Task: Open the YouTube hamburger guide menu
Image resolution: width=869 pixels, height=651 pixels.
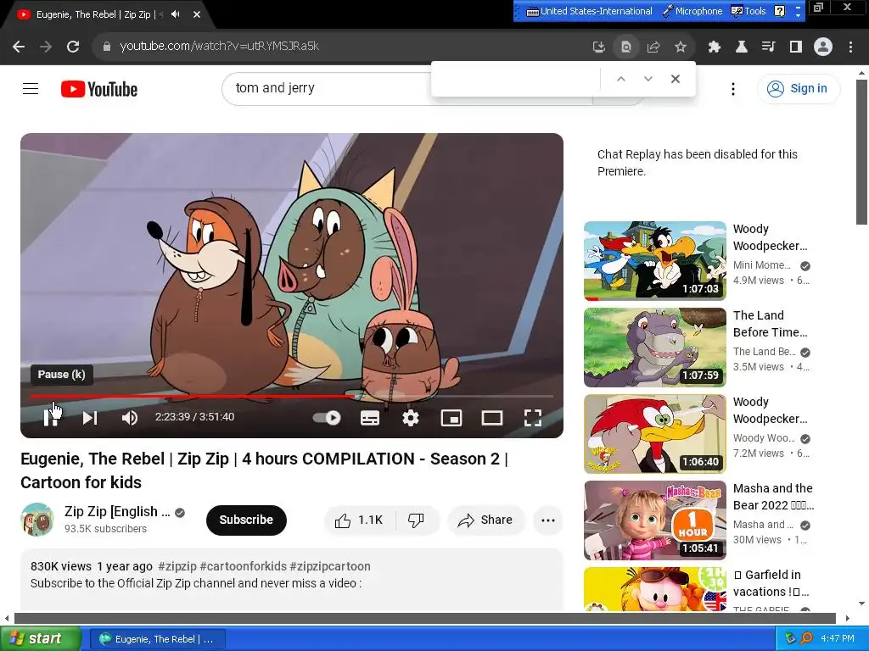Action: click(31, 88)
